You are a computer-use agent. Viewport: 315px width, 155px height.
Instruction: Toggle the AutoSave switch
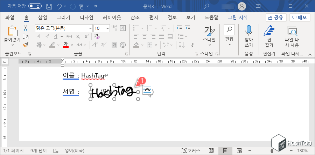coord(35,6)
